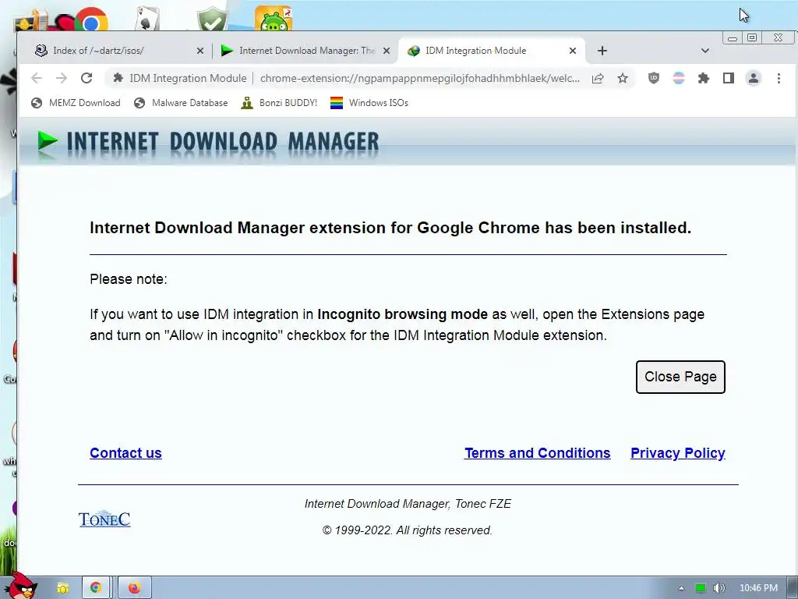Open a new tab with the plus button

602,51
